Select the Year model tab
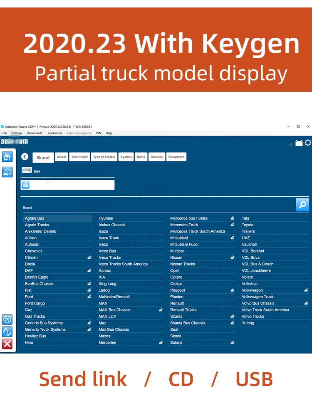Viewport: 312px width, 416px height. (79, 157)
